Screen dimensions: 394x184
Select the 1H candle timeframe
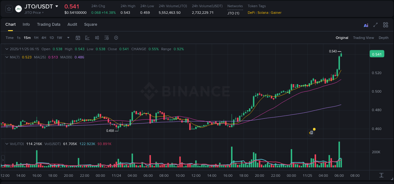[36, 38]
